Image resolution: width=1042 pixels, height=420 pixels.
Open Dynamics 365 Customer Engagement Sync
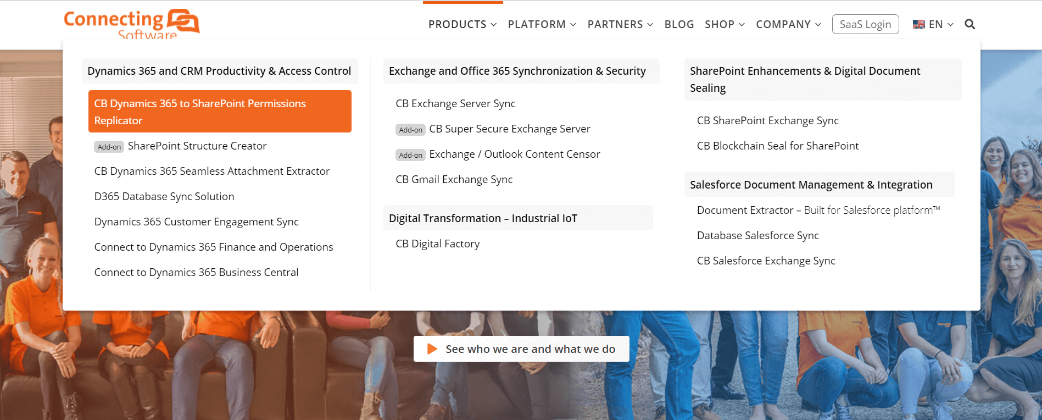(197, 222)
